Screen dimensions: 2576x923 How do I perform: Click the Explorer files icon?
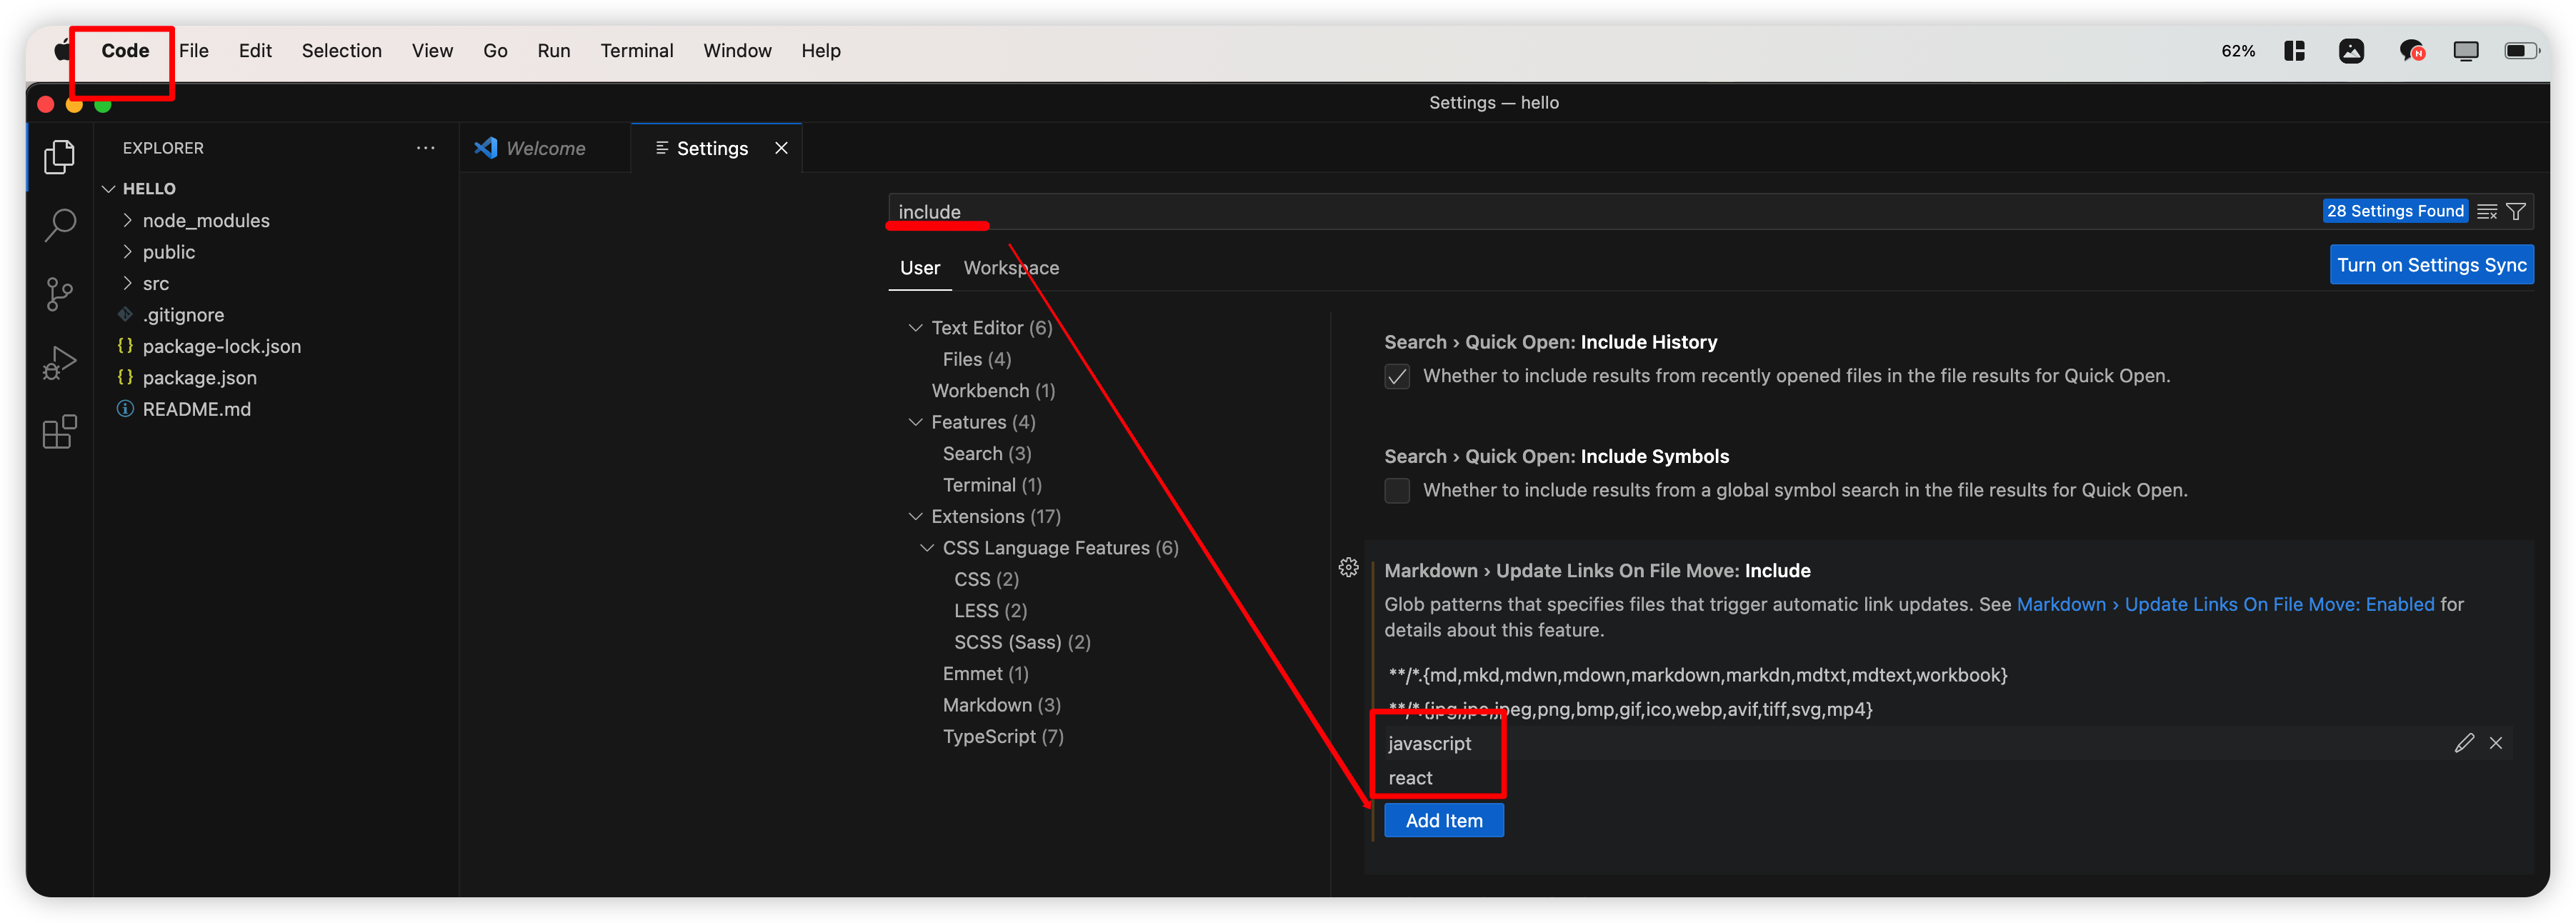60,157
